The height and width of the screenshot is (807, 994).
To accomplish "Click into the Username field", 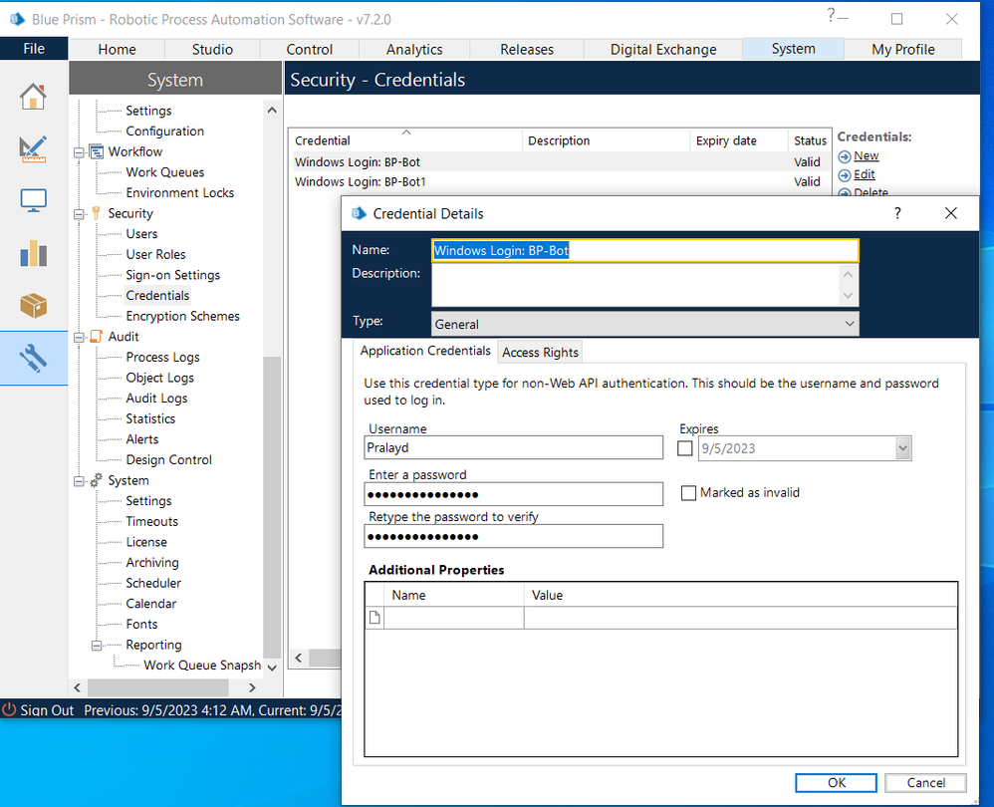I will pos(514,448).
